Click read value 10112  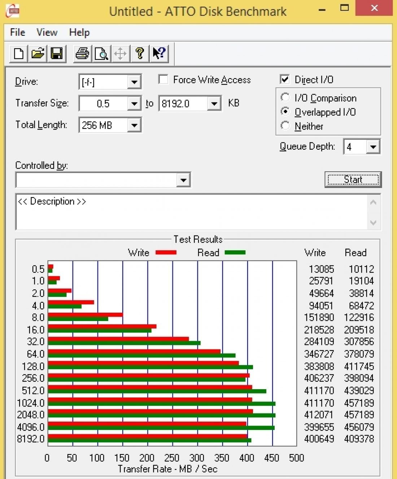(x=361, y=269)
